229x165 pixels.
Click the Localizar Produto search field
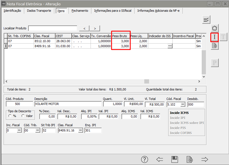point(53,28)
